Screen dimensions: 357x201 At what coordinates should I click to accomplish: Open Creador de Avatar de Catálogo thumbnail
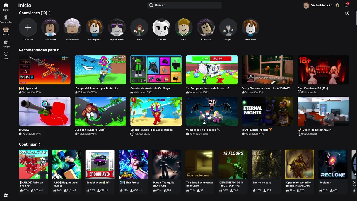(x=156, y=70)
